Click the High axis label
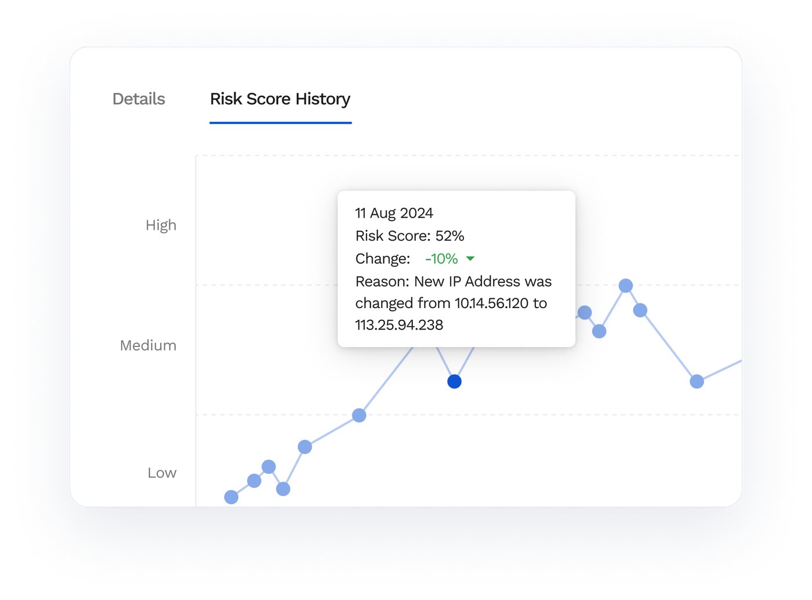 pos(161,225)
